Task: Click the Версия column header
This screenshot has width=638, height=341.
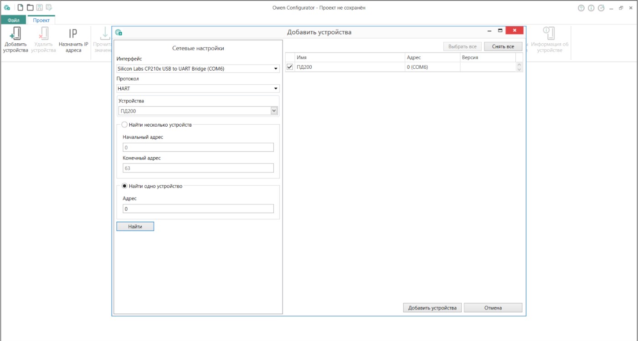Action: [x=488, y=57]
